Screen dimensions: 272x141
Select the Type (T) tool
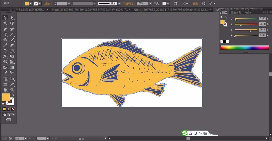tap(5, 34)
